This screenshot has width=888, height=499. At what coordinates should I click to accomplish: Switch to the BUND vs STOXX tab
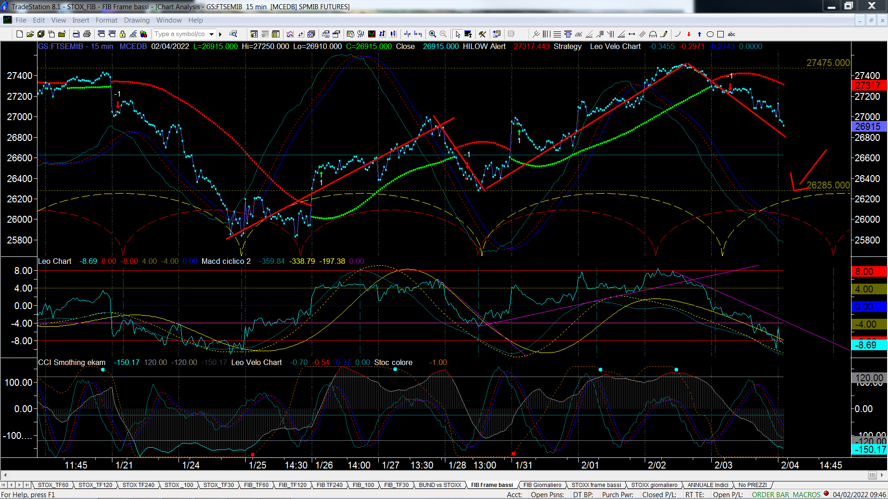(440, 485)
